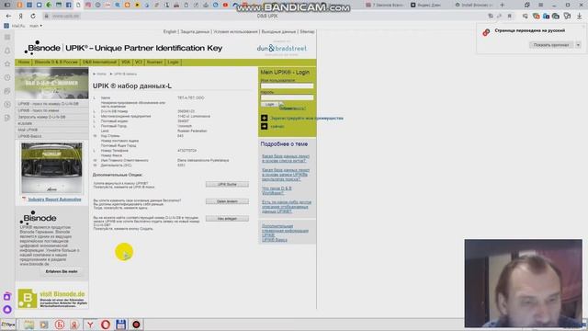Image resolution: width=588 pixels, height=331 pixels.
Task: Open 'Мой UPIK®' sidebar item
Action: 51,130
